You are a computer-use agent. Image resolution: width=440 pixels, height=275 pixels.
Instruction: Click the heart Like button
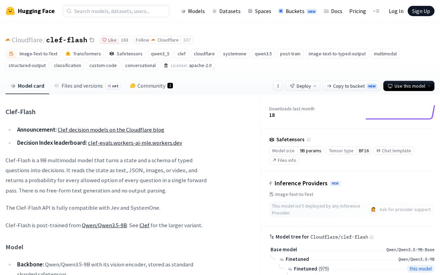coord(109,40)
